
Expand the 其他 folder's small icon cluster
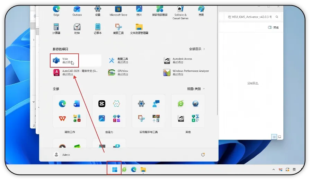click(195, 118)
